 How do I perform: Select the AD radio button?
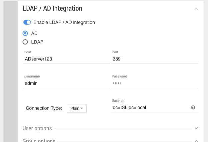25,33
